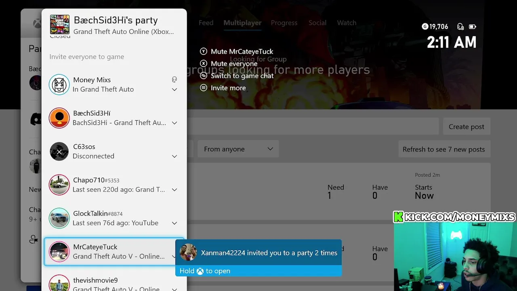Open the From anyone dropdown

click(238, 149)
